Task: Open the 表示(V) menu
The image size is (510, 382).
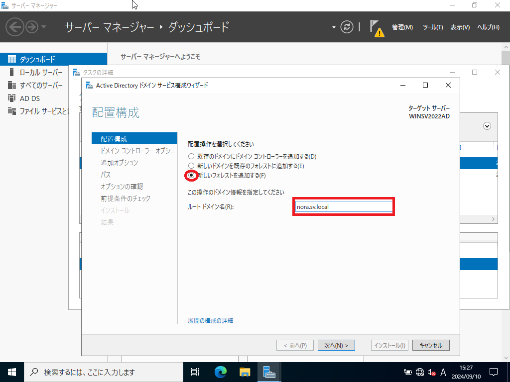Action: point(460,27)
